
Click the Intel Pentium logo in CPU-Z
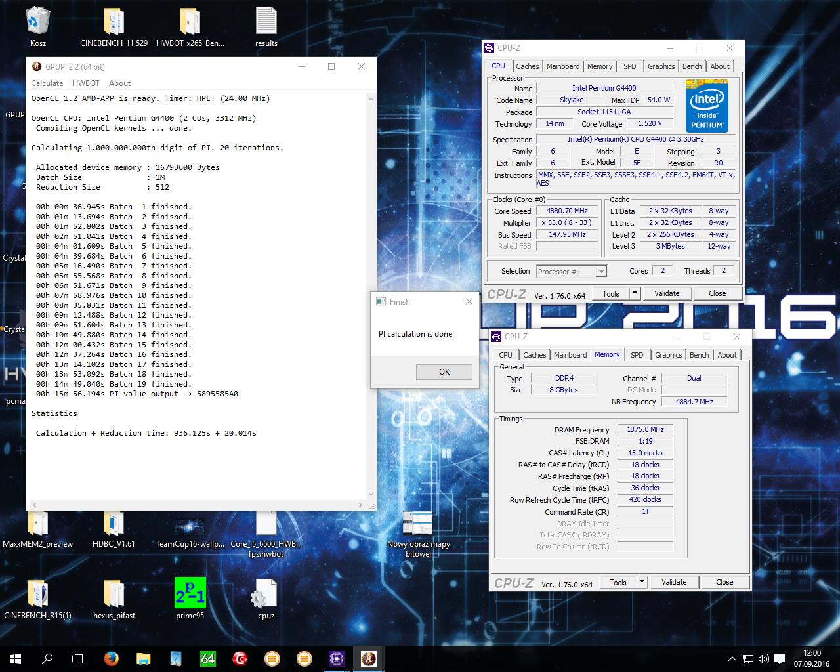[x=707, y=106]
